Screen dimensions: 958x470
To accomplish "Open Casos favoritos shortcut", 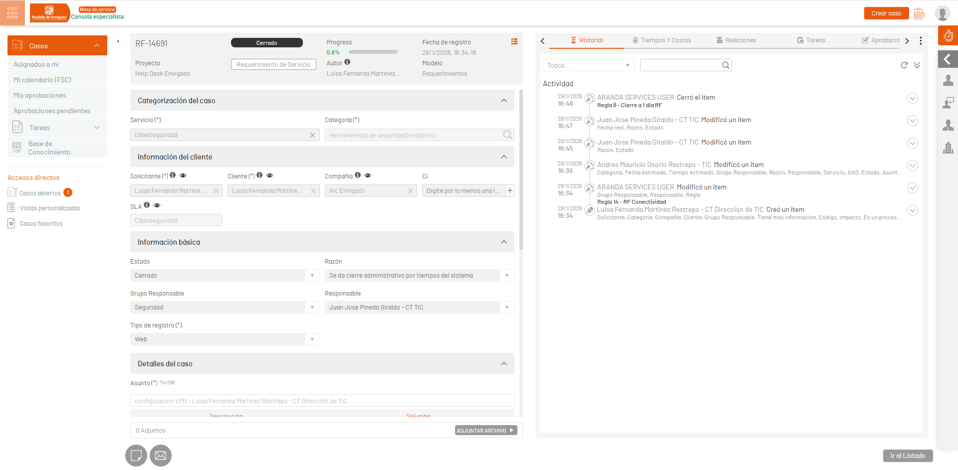I will pyautogui.click(x=35, y=224).
